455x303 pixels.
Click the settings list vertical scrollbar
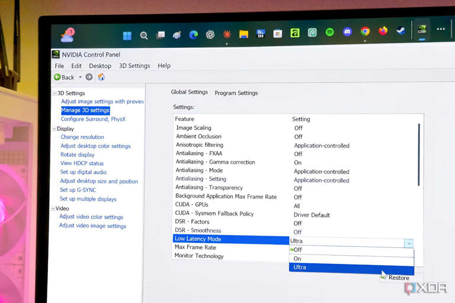tap(419, 154)
